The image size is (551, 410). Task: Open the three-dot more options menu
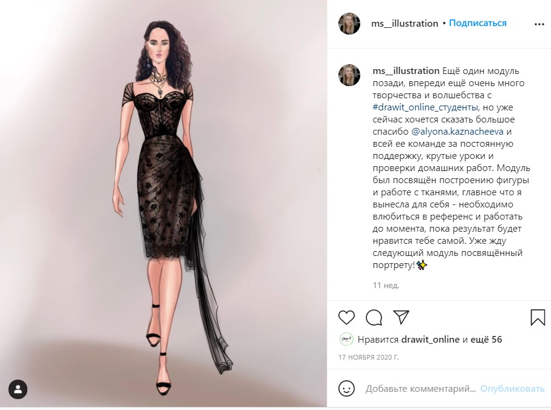coord(539,24)
